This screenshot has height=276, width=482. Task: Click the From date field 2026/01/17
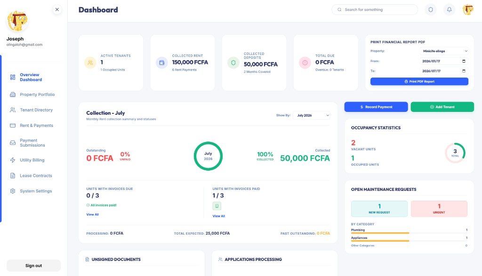pyautogui.click(x=444, y=61)
